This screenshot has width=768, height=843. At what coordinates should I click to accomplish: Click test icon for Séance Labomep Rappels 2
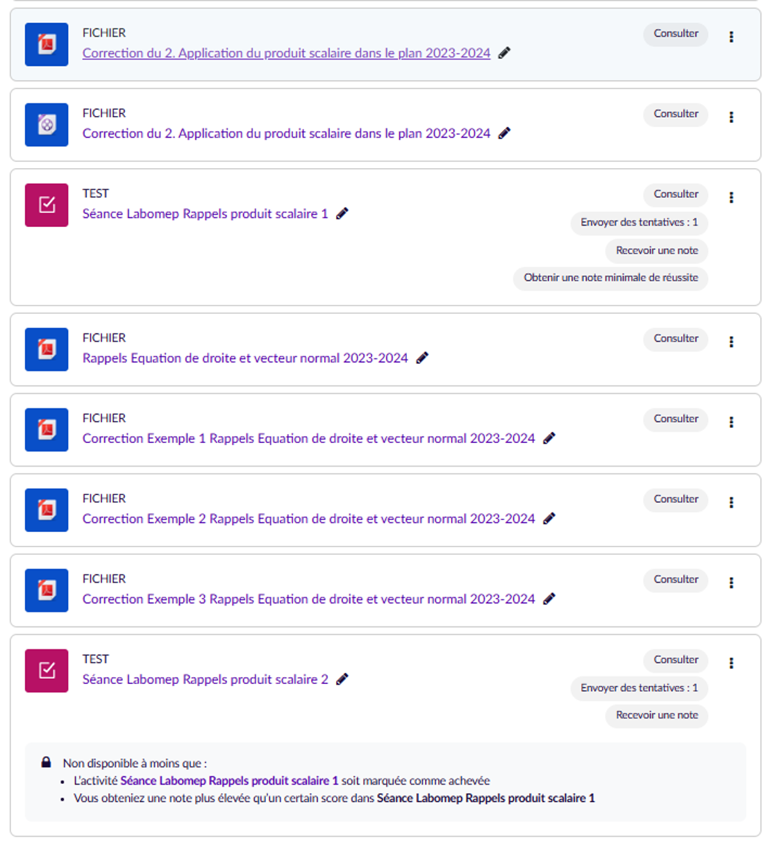47,671
